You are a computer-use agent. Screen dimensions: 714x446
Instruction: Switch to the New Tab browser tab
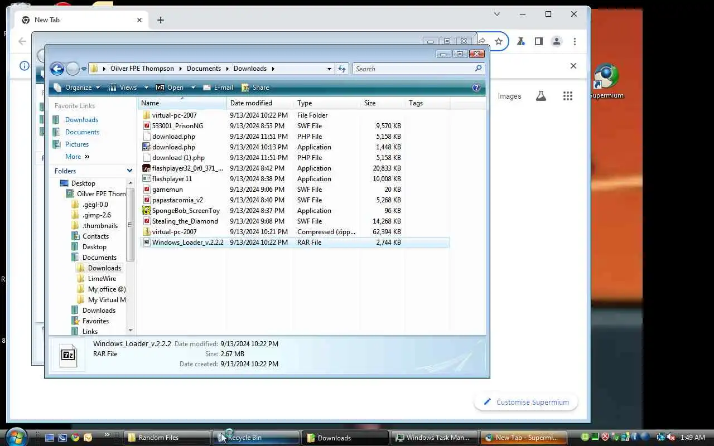81,20
